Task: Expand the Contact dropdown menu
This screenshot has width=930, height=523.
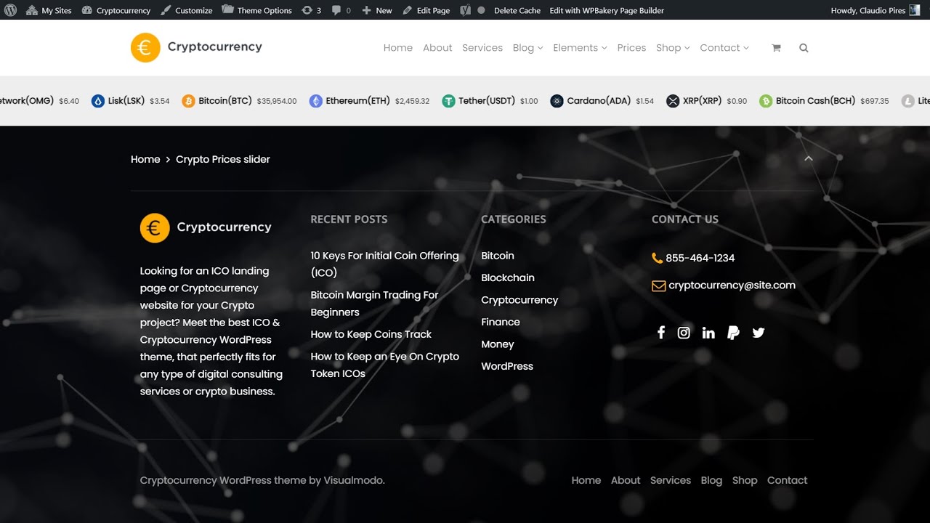Action: click(x=724, y=48)
